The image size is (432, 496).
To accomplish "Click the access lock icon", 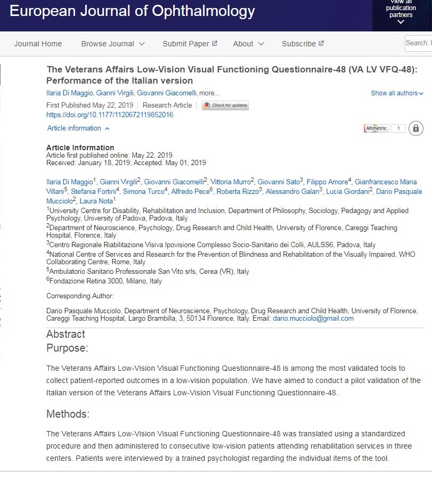I will [x=416, y=128].
